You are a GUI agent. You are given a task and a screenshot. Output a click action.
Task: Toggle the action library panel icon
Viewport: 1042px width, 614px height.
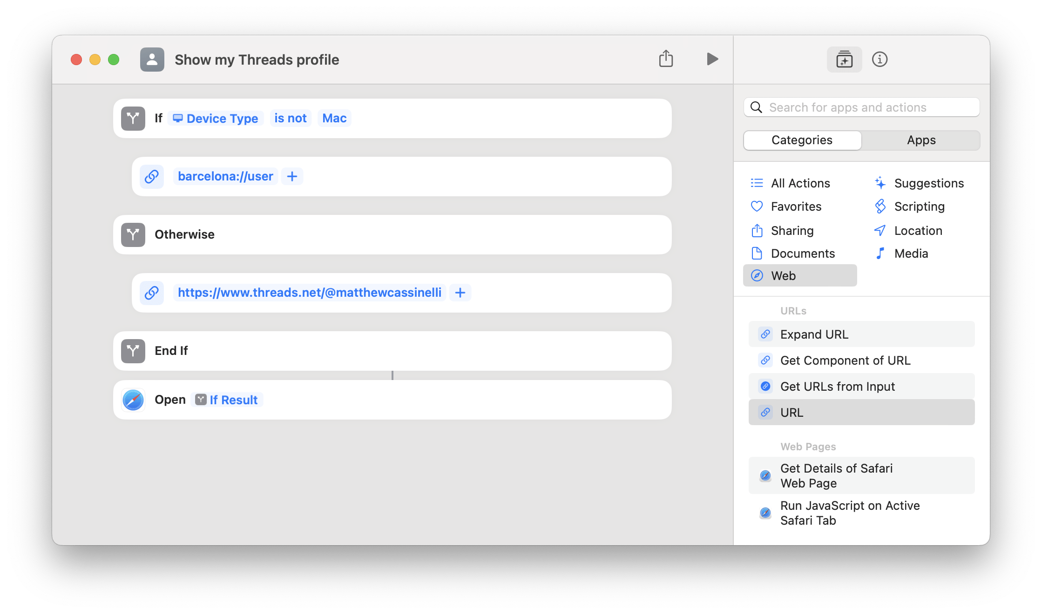(x=844, y=60)
